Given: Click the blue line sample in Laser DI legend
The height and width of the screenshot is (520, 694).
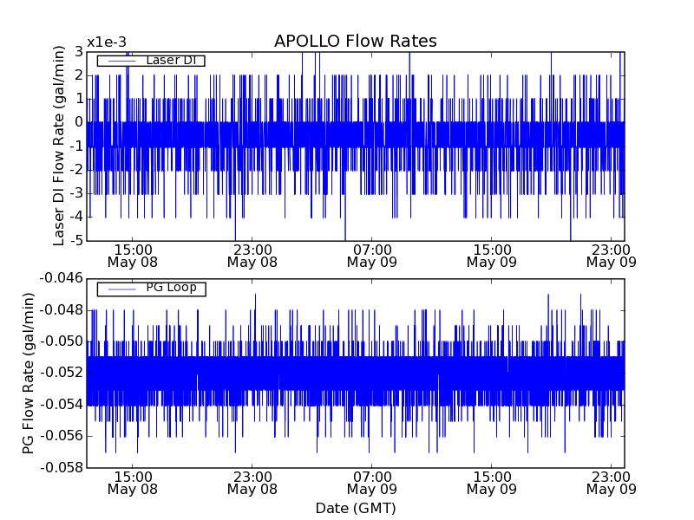Looking at the screenshot, I should (121, 61).
